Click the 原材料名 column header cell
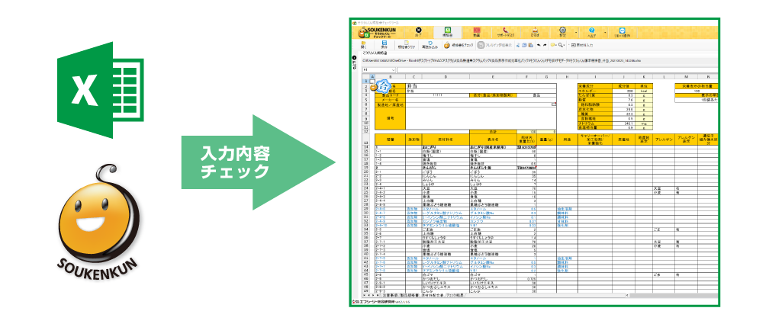Viewport: 769px width, 324px height. click(445, 140)
